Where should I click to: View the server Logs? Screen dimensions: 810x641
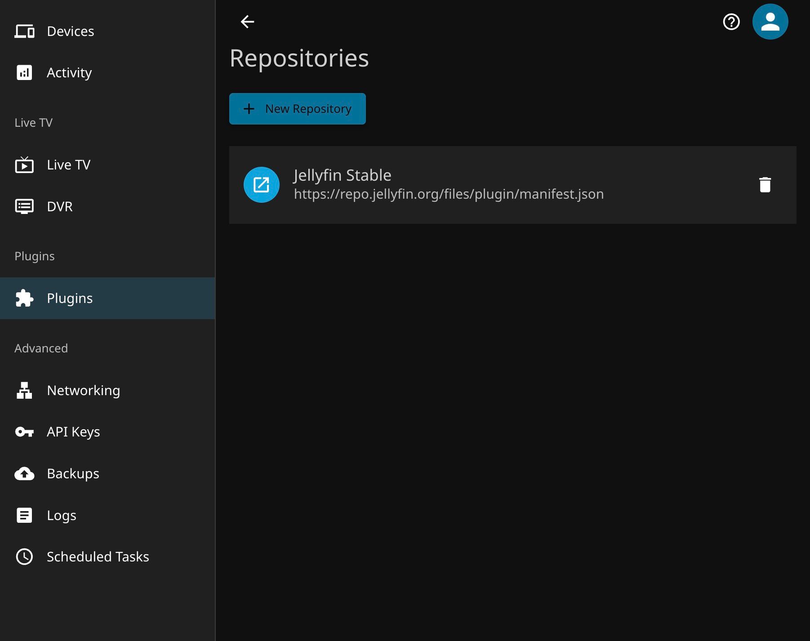tap(107, 515)
